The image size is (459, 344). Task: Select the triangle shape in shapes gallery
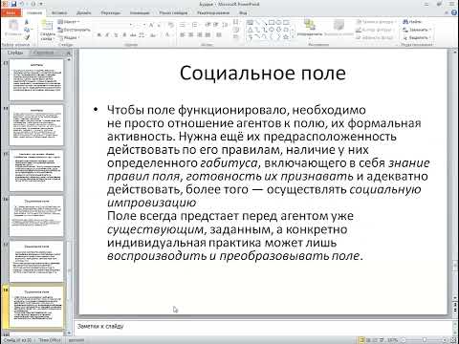[x=251, y=30]
